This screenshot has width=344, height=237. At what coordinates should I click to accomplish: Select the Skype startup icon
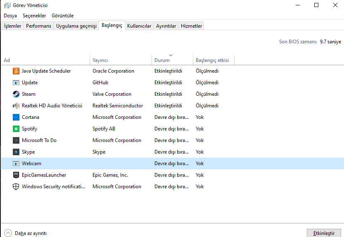16,152
